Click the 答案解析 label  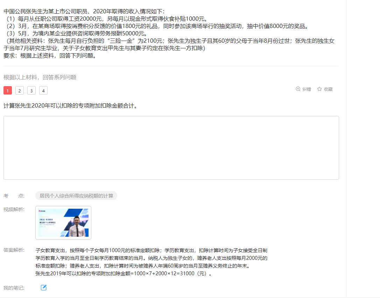14,250
